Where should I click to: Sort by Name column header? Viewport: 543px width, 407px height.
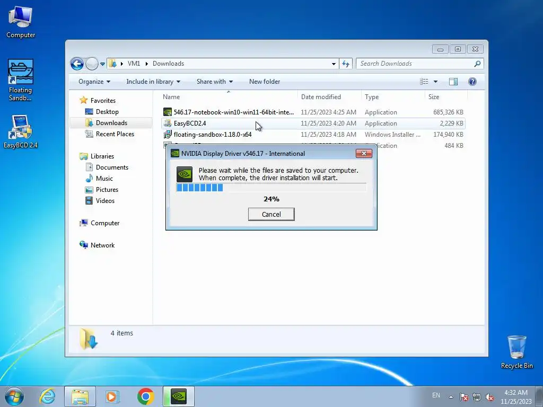point(229,97)
